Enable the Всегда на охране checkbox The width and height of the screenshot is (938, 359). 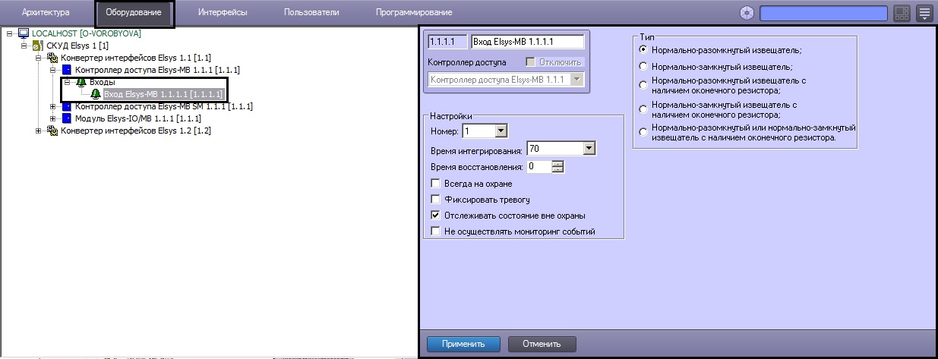coord(435,184)
